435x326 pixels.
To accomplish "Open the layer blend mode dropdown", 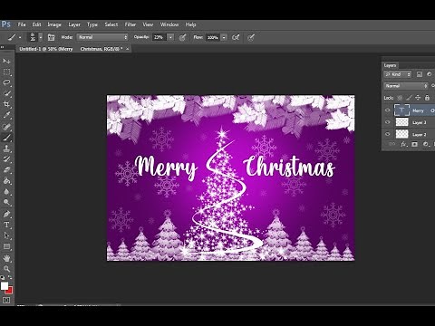I will pos(406,86).
